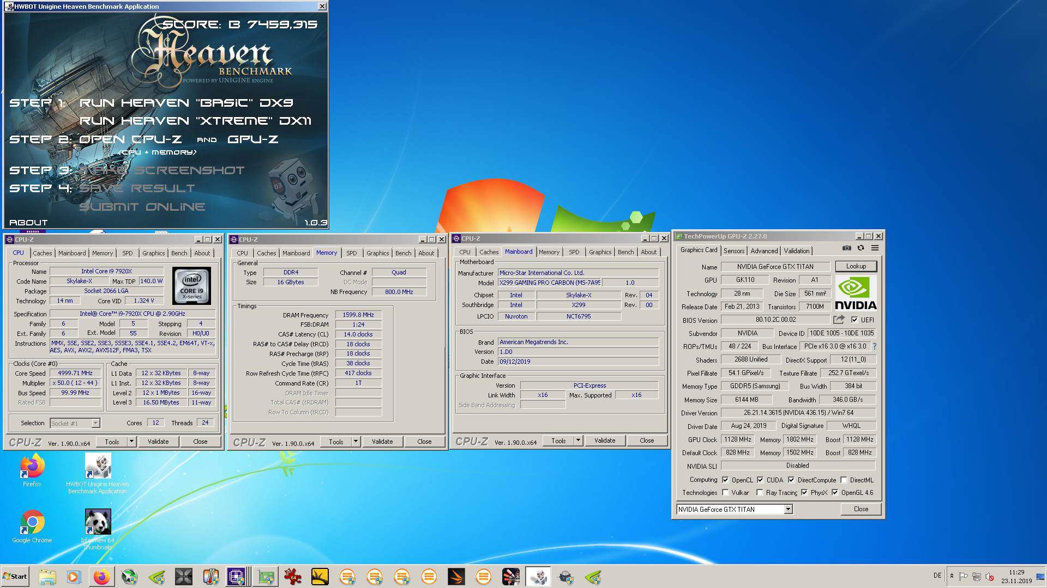The width and height of the screenshot is (1047, 588).
Task: Take a GPU-Z screenshot with camera icon
Action: pyautogui.click(x=846, y=248)
